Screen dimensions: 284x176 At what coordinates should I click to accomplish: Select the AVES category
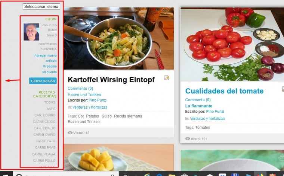tap(51, 109)
